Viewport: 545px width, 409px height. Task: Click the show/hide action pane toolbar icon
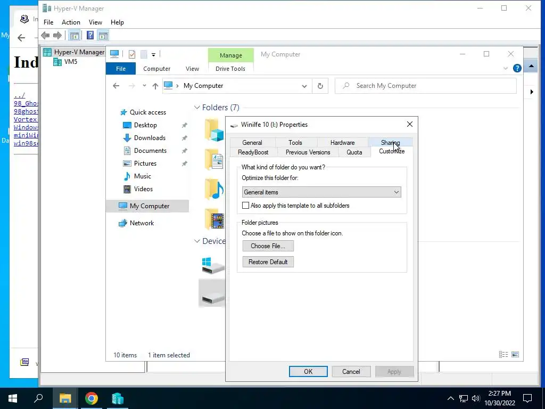(103, 35)
